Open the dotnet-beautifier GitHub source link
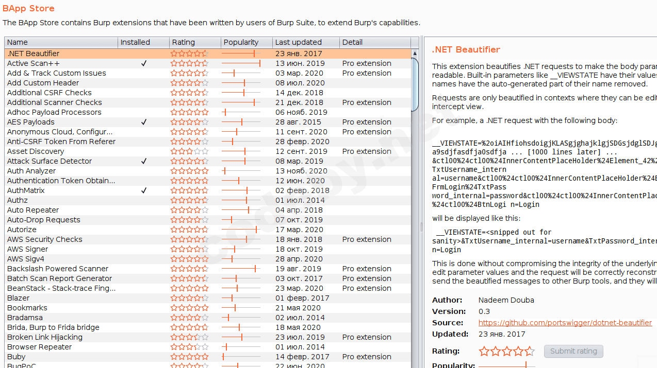The width and height of the screenshot is (657, 368). pyautogui.click(x=565, y=323)
